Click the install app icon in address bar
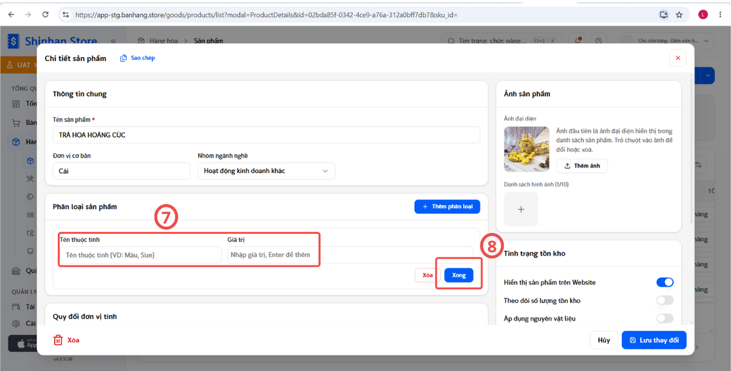Image resolution: width=731 pixels, height=371 pixels. (664, 15)
